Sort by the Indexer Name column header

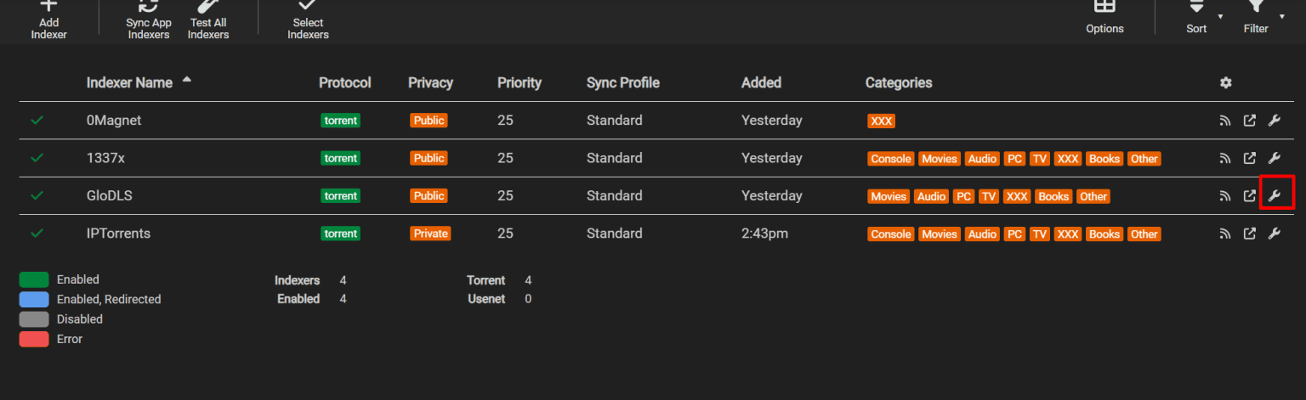pyautogui.click(x=129, y=83)
